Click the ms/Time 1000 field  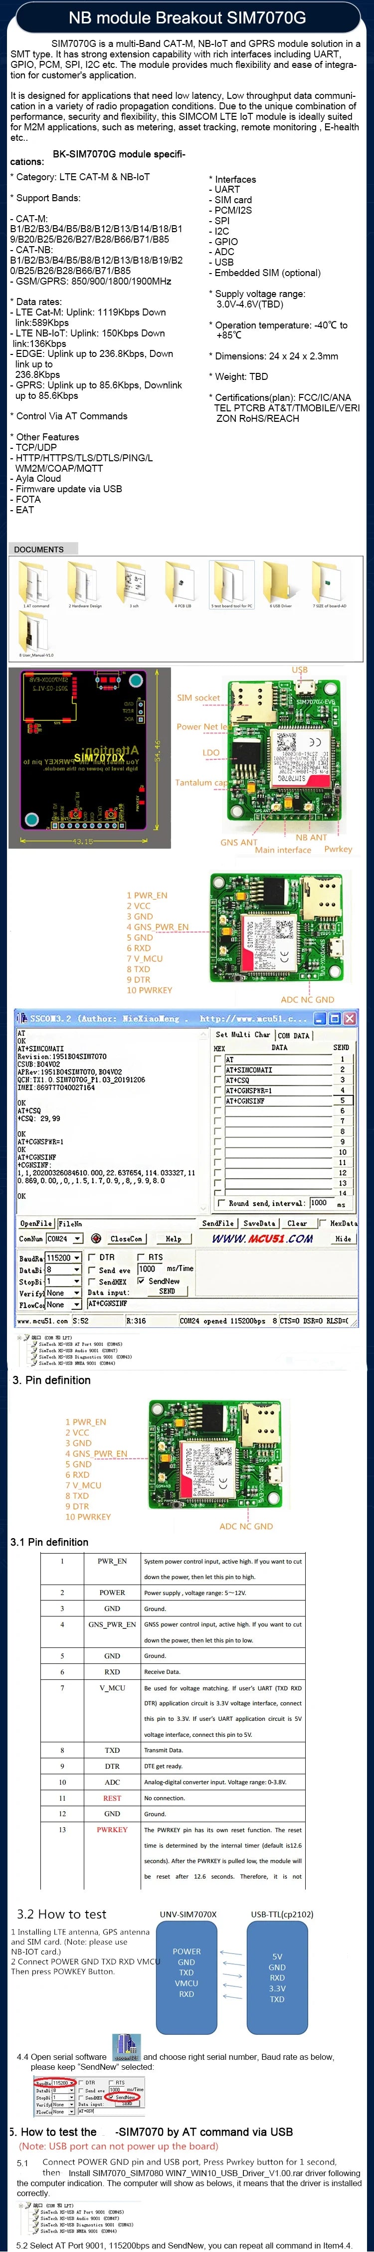[150, 1269]
